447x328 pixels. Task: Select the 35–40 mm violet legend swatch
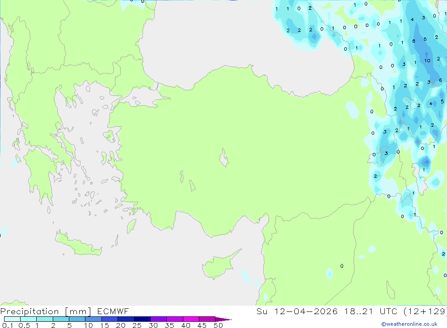pyautogui.click(x=175, y=319)
